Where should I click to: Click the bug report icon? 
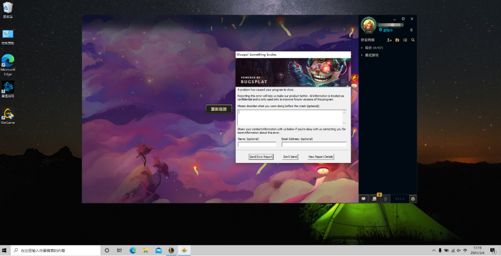click(x=413, y=199)
